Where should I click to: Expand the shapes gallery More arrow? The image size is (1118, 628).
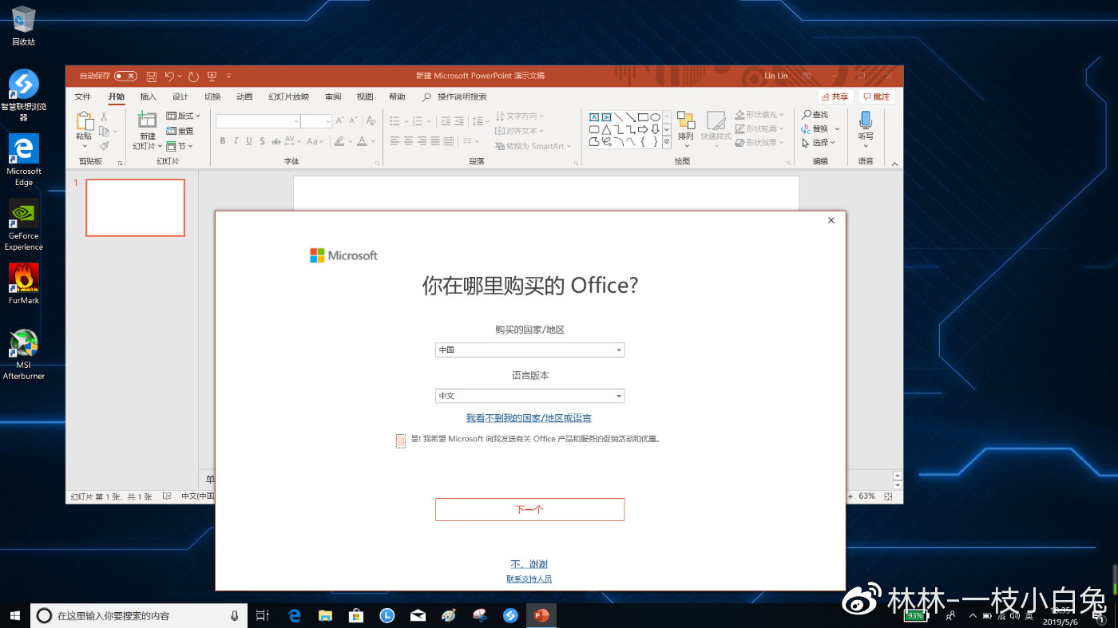click(667, 142)
